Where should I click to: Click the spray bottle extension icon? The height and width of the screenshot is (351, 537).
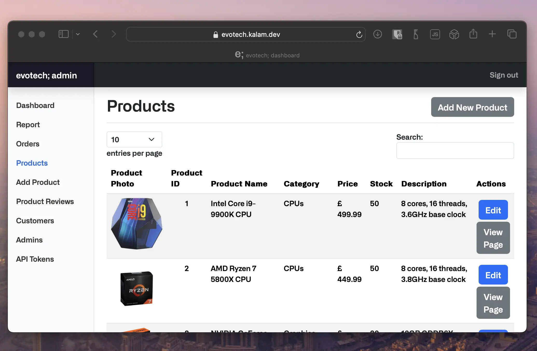[416, 34]
